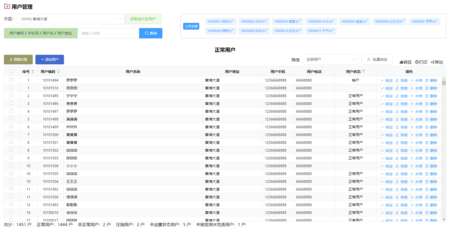Screen dimensions: 449x231
Task: Open the 片区 dropdown showing 黄埔大道
Action: tap(71, 19)
